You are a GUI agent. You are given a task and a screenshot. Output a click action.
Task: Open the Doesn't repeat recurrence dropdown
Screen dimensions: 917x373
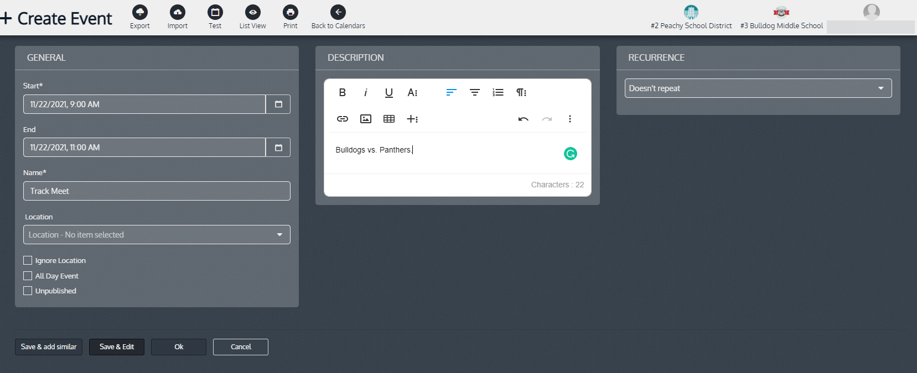(x=758, y=88)
